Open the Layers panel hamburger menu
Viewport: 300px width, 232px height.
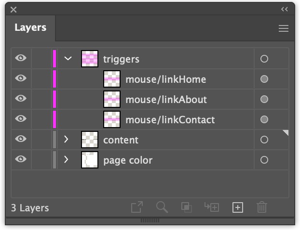click(284, 29)
